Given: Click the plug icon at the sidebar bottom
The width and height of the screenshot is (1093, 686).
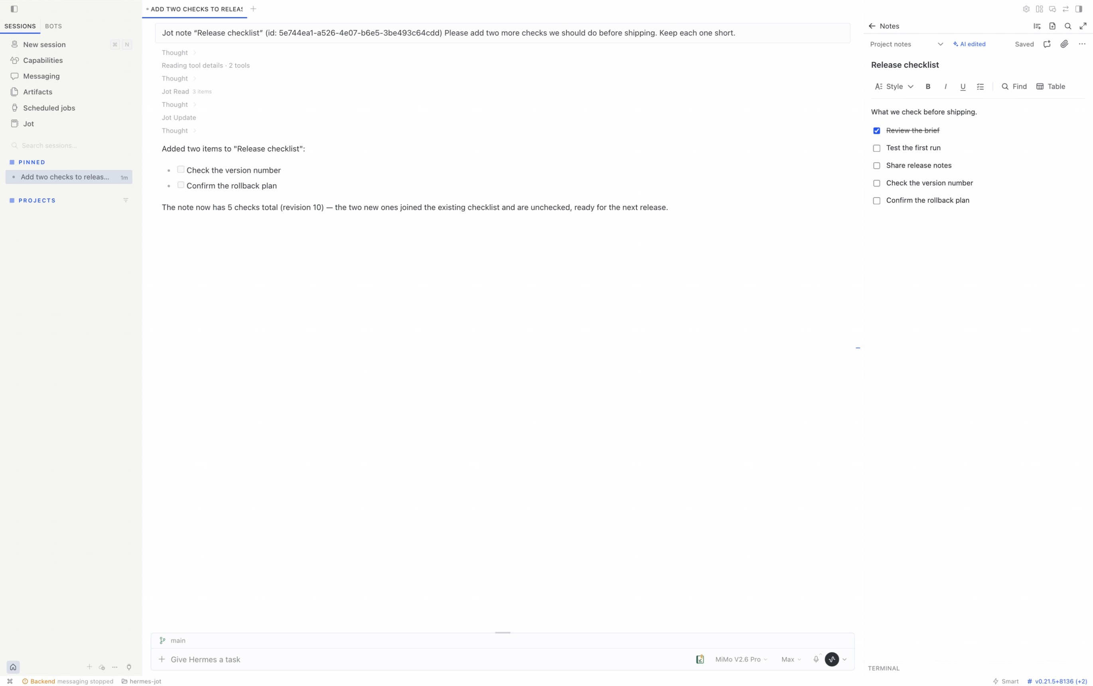Looking at the screenshot, I should pyautogui.click(x=129, y=666).
